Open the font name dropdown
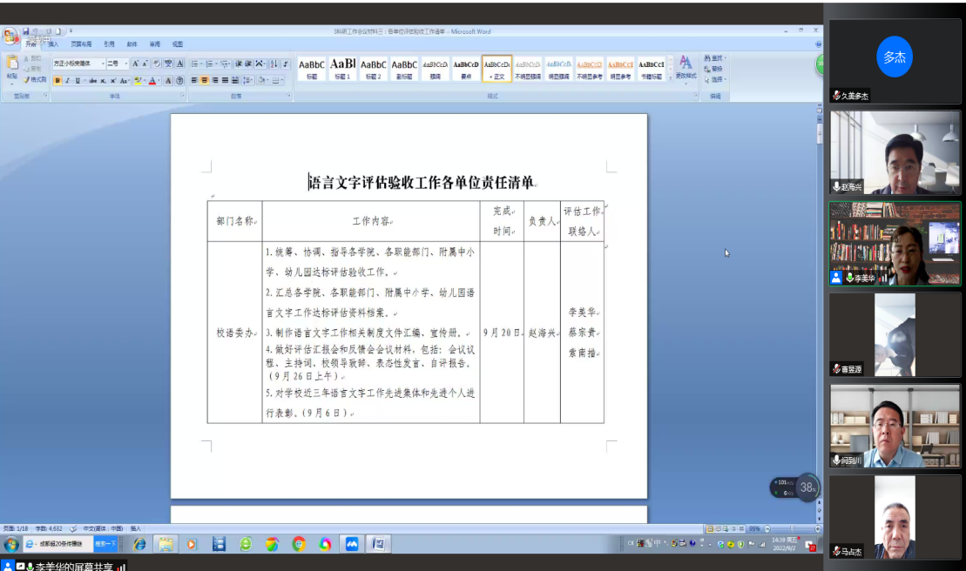Screen dimensions: 966x571 [102, 64]
